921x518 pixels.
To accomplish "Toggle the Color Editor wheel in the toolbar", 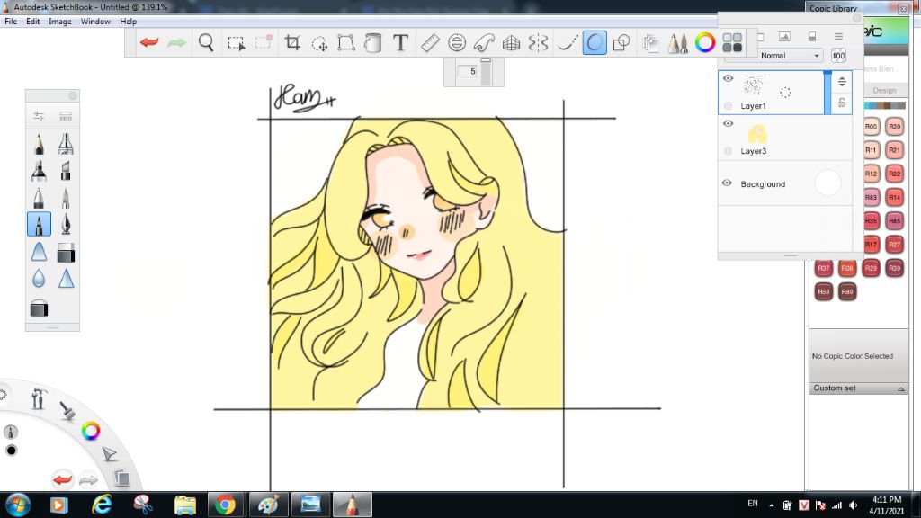I will pyautogui.click(x=705, y=42).
